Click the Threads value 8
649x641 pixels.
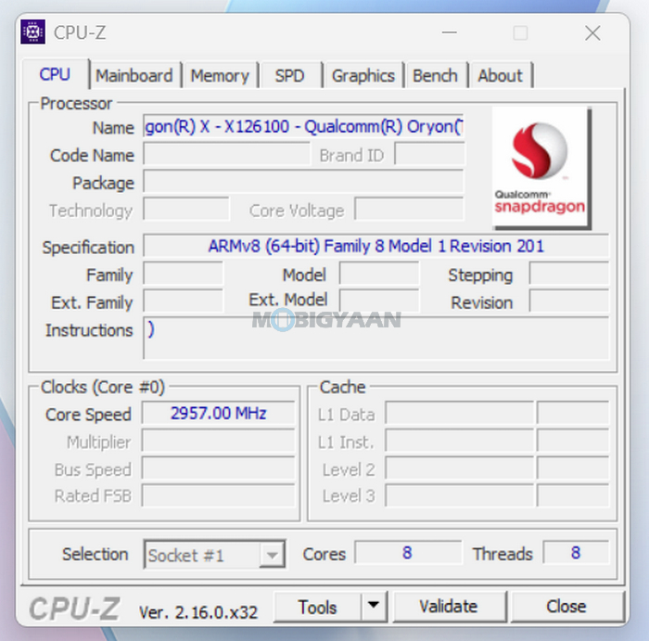pos(576,553)
